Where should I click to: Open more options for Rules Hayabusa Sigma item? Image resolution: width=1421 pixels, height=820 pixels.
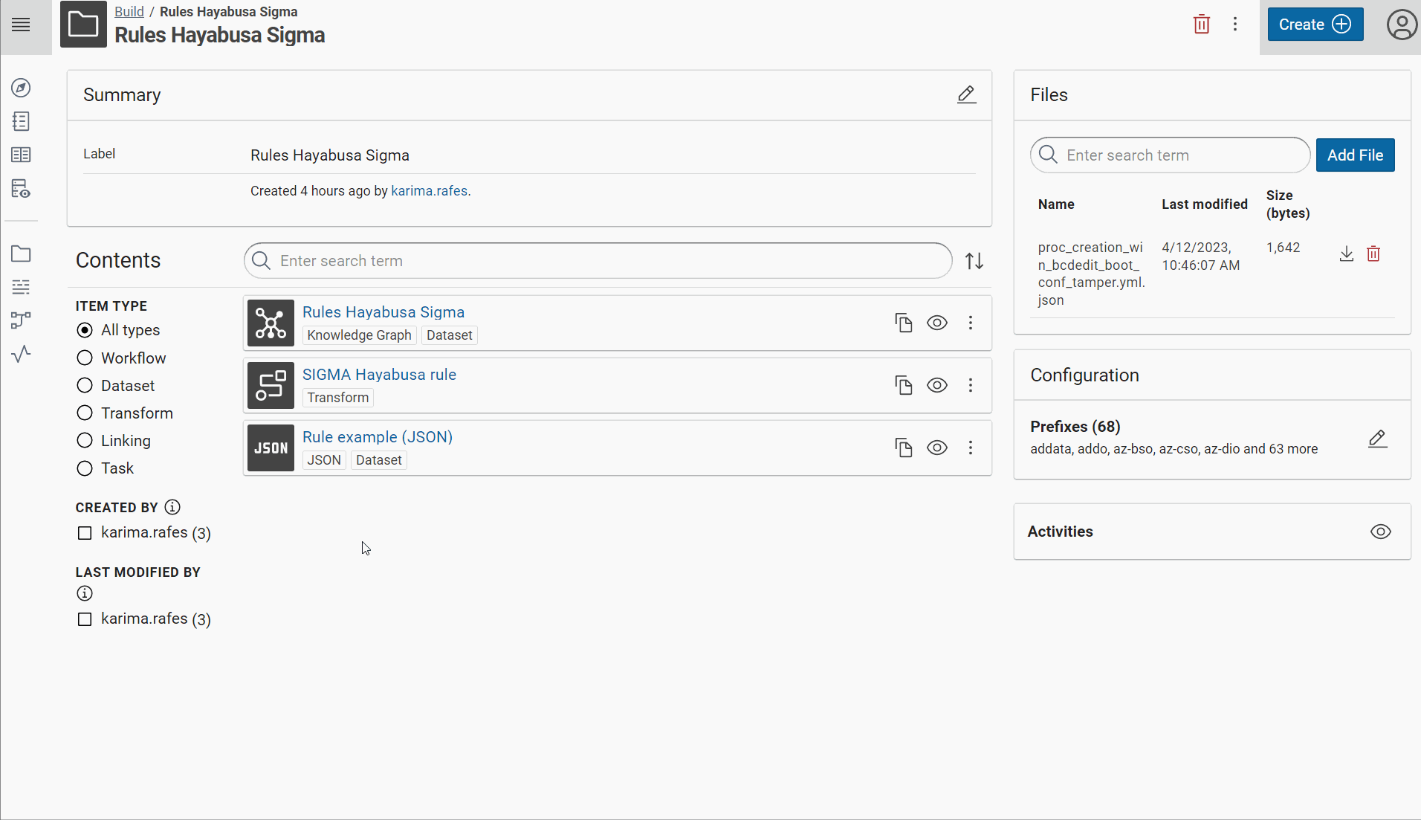(970, 323)
